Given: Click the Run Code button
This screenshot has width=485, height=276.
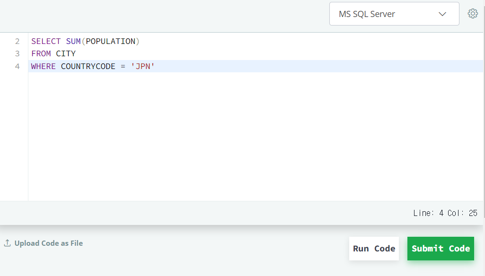Looking at the screenshot, I should (374, 249).
